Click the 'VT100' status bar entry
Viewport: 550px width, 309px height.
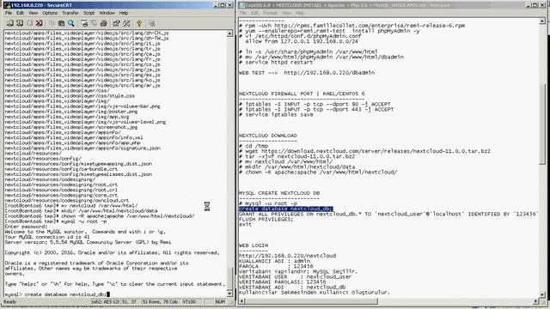[189, 301]
